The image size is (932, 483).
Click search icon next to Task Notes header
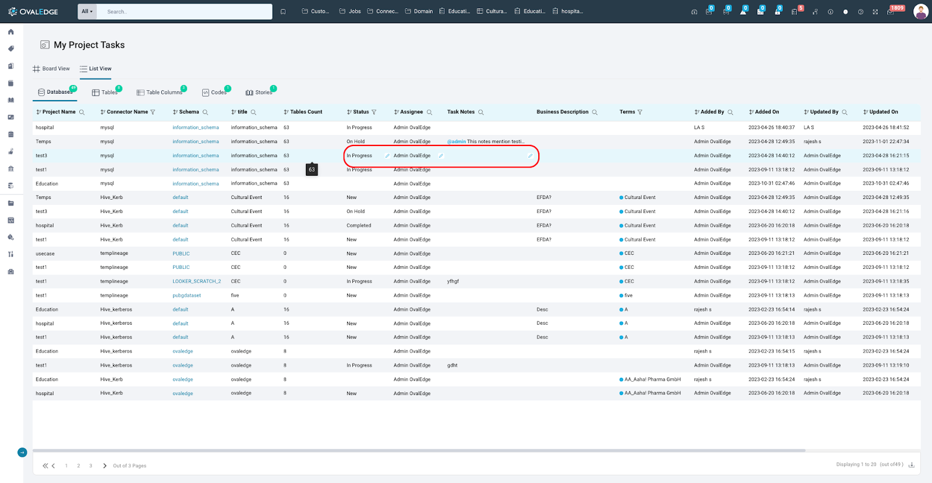click(x=481, y=112)
